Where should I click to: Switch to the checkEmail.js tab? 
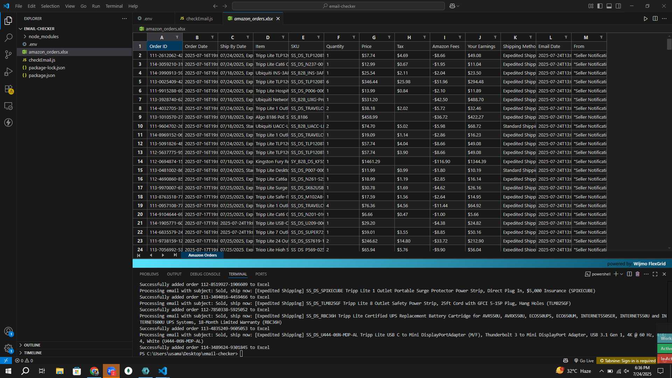pyautogui.click(x=199, y=19)
